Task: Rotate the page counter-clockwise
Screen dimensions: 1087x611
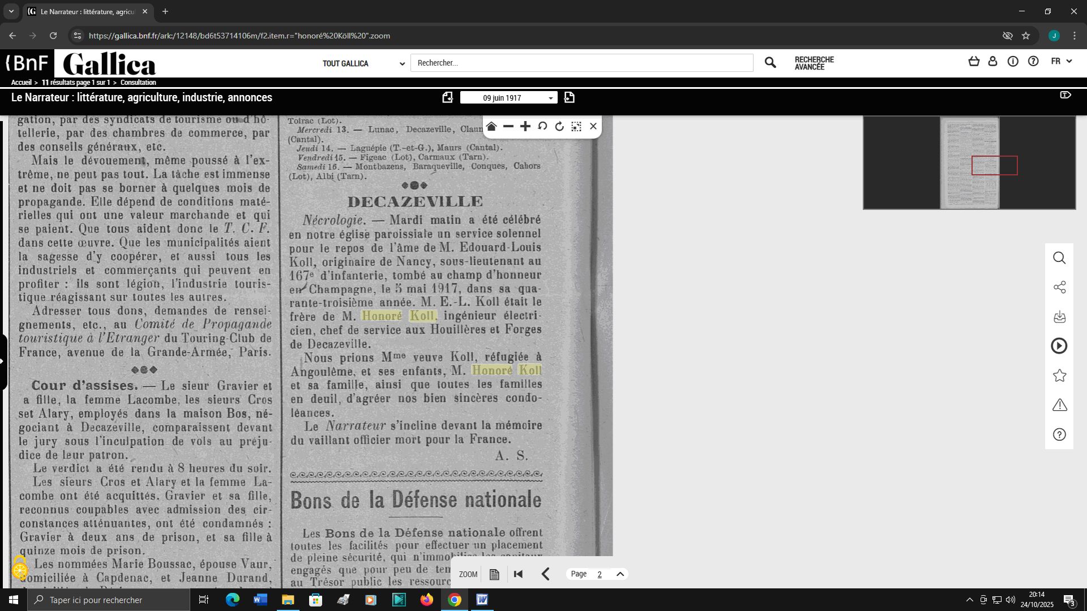Action: (x=542, y=127)
